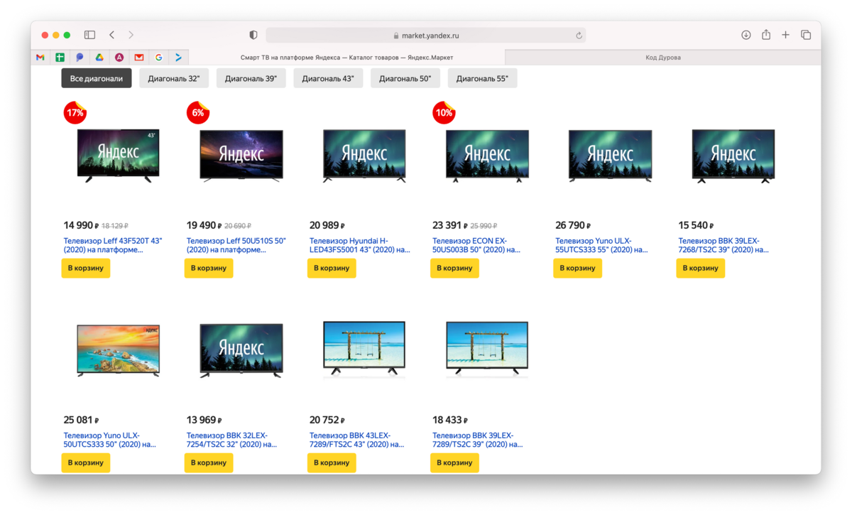Open Телевизор Yuno ULX-50UTCS333 link
The image size is (852, 515).
[x=110, y=440]
